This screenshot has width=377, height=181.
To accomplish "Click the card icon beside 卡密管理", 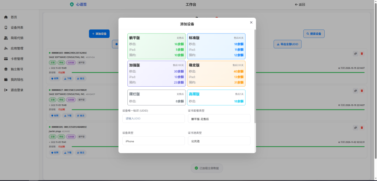I will (x=6, y=59).
